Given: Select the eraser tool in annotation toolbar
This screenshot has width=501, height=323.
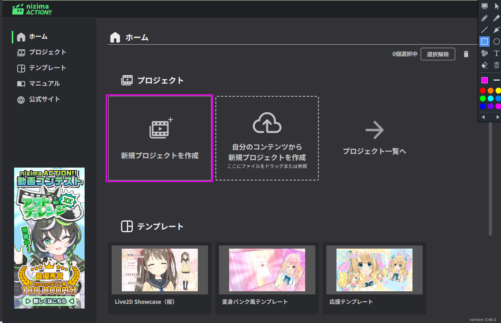Looking at the screenshot, I should [485, 65].
